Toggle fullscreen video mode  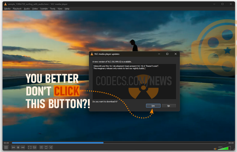point(30,148)
